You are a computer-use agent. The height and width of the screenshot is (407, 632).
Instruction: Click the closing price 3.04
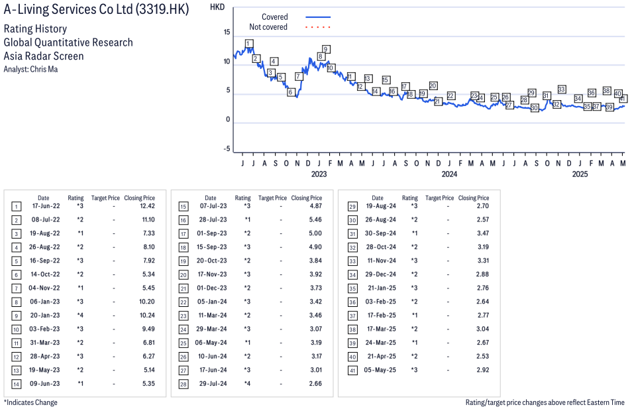pos(482,329)
